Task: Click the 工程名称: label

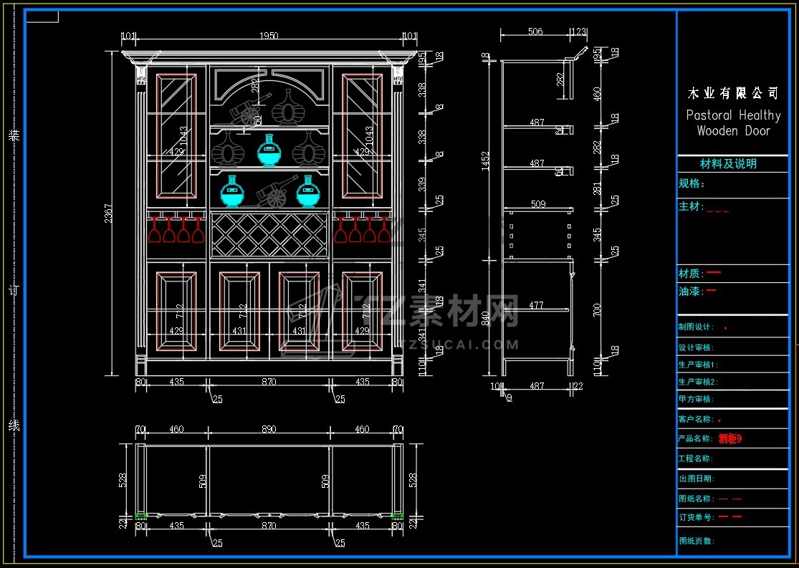Action: click(x=696, y=458)
